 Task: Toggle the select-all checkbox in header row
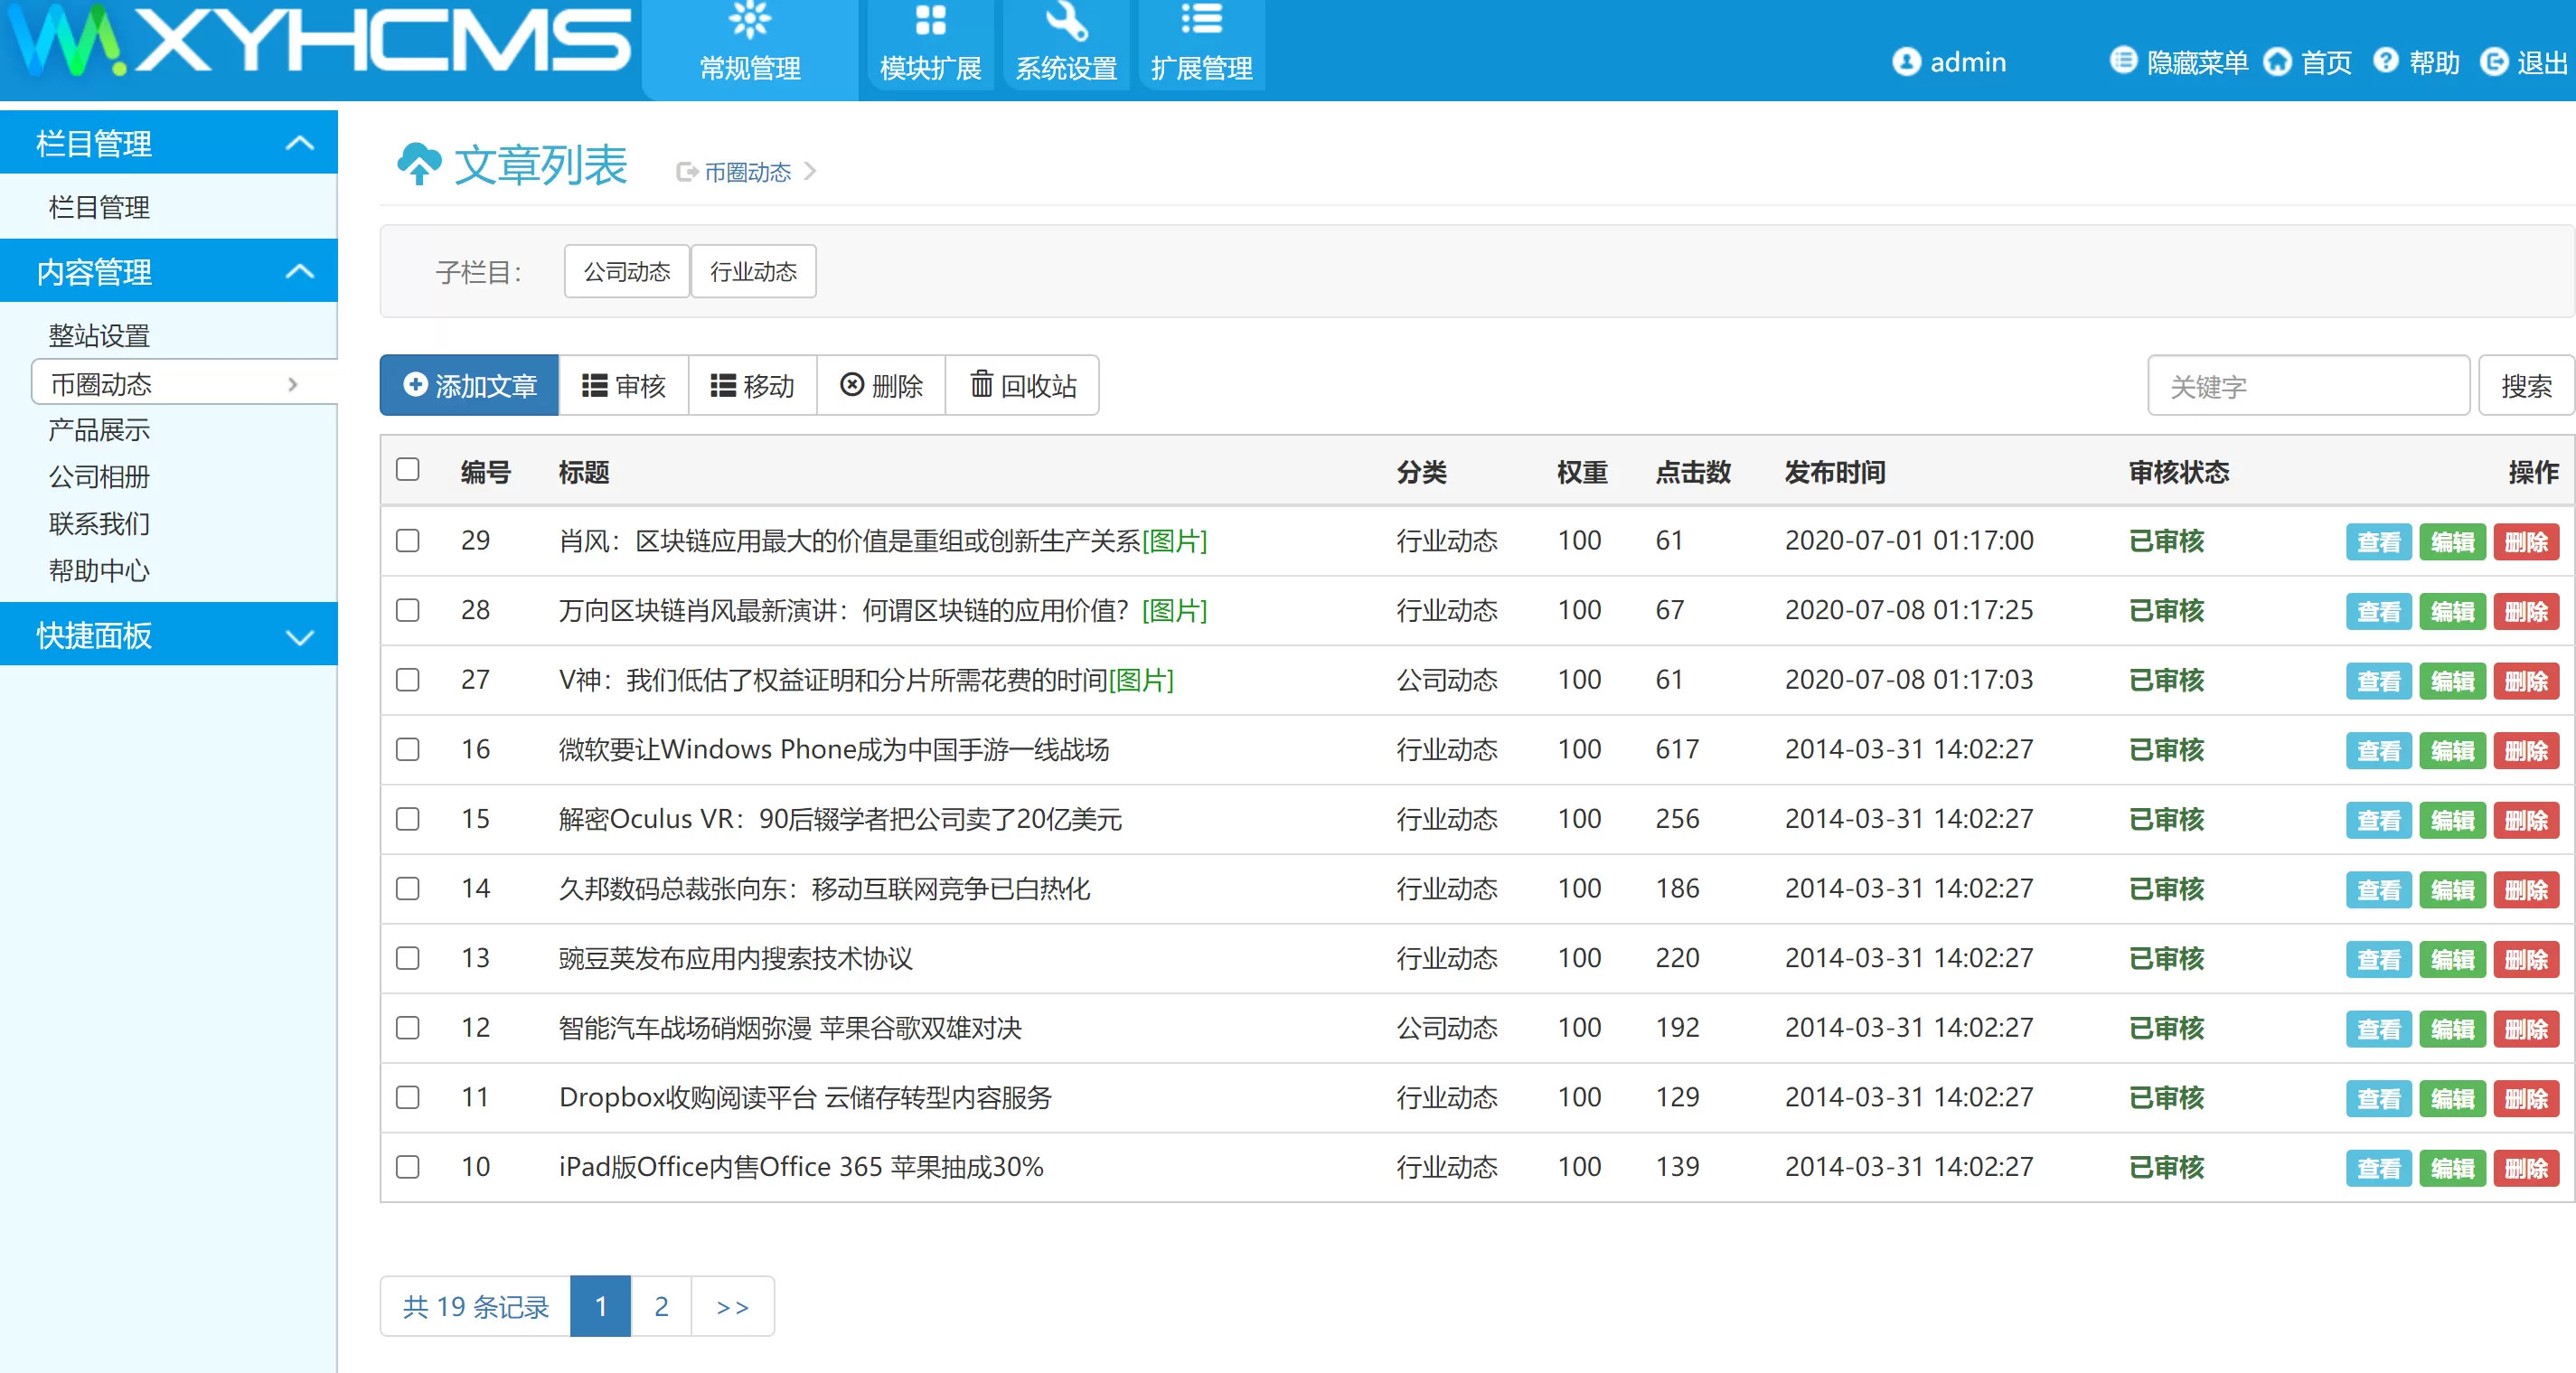pyautogui.click(x=407, y=469)
